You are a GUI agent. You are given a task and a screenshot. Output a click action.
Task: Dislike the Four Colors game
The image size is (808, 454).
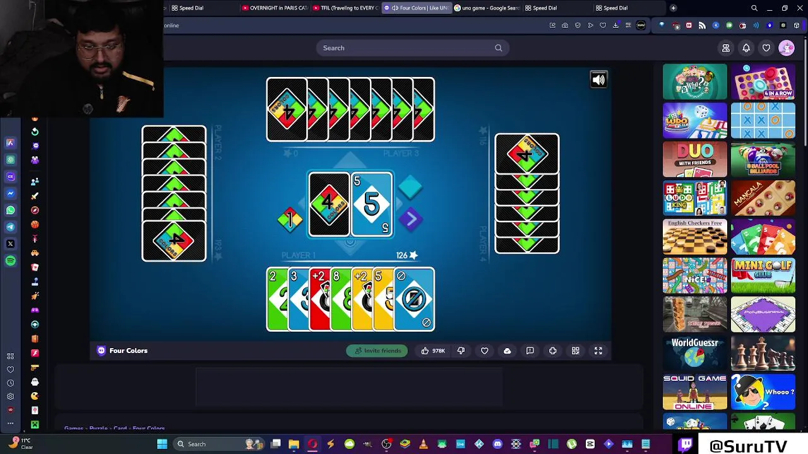click(x=461, y=351)
